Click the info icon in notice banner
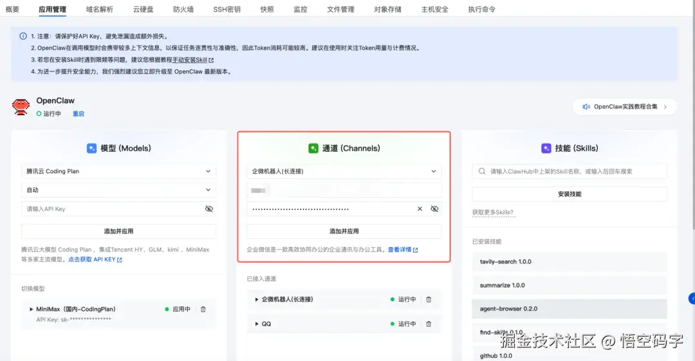Viewport: 695px width, 361px height. (x=23, y=37)
